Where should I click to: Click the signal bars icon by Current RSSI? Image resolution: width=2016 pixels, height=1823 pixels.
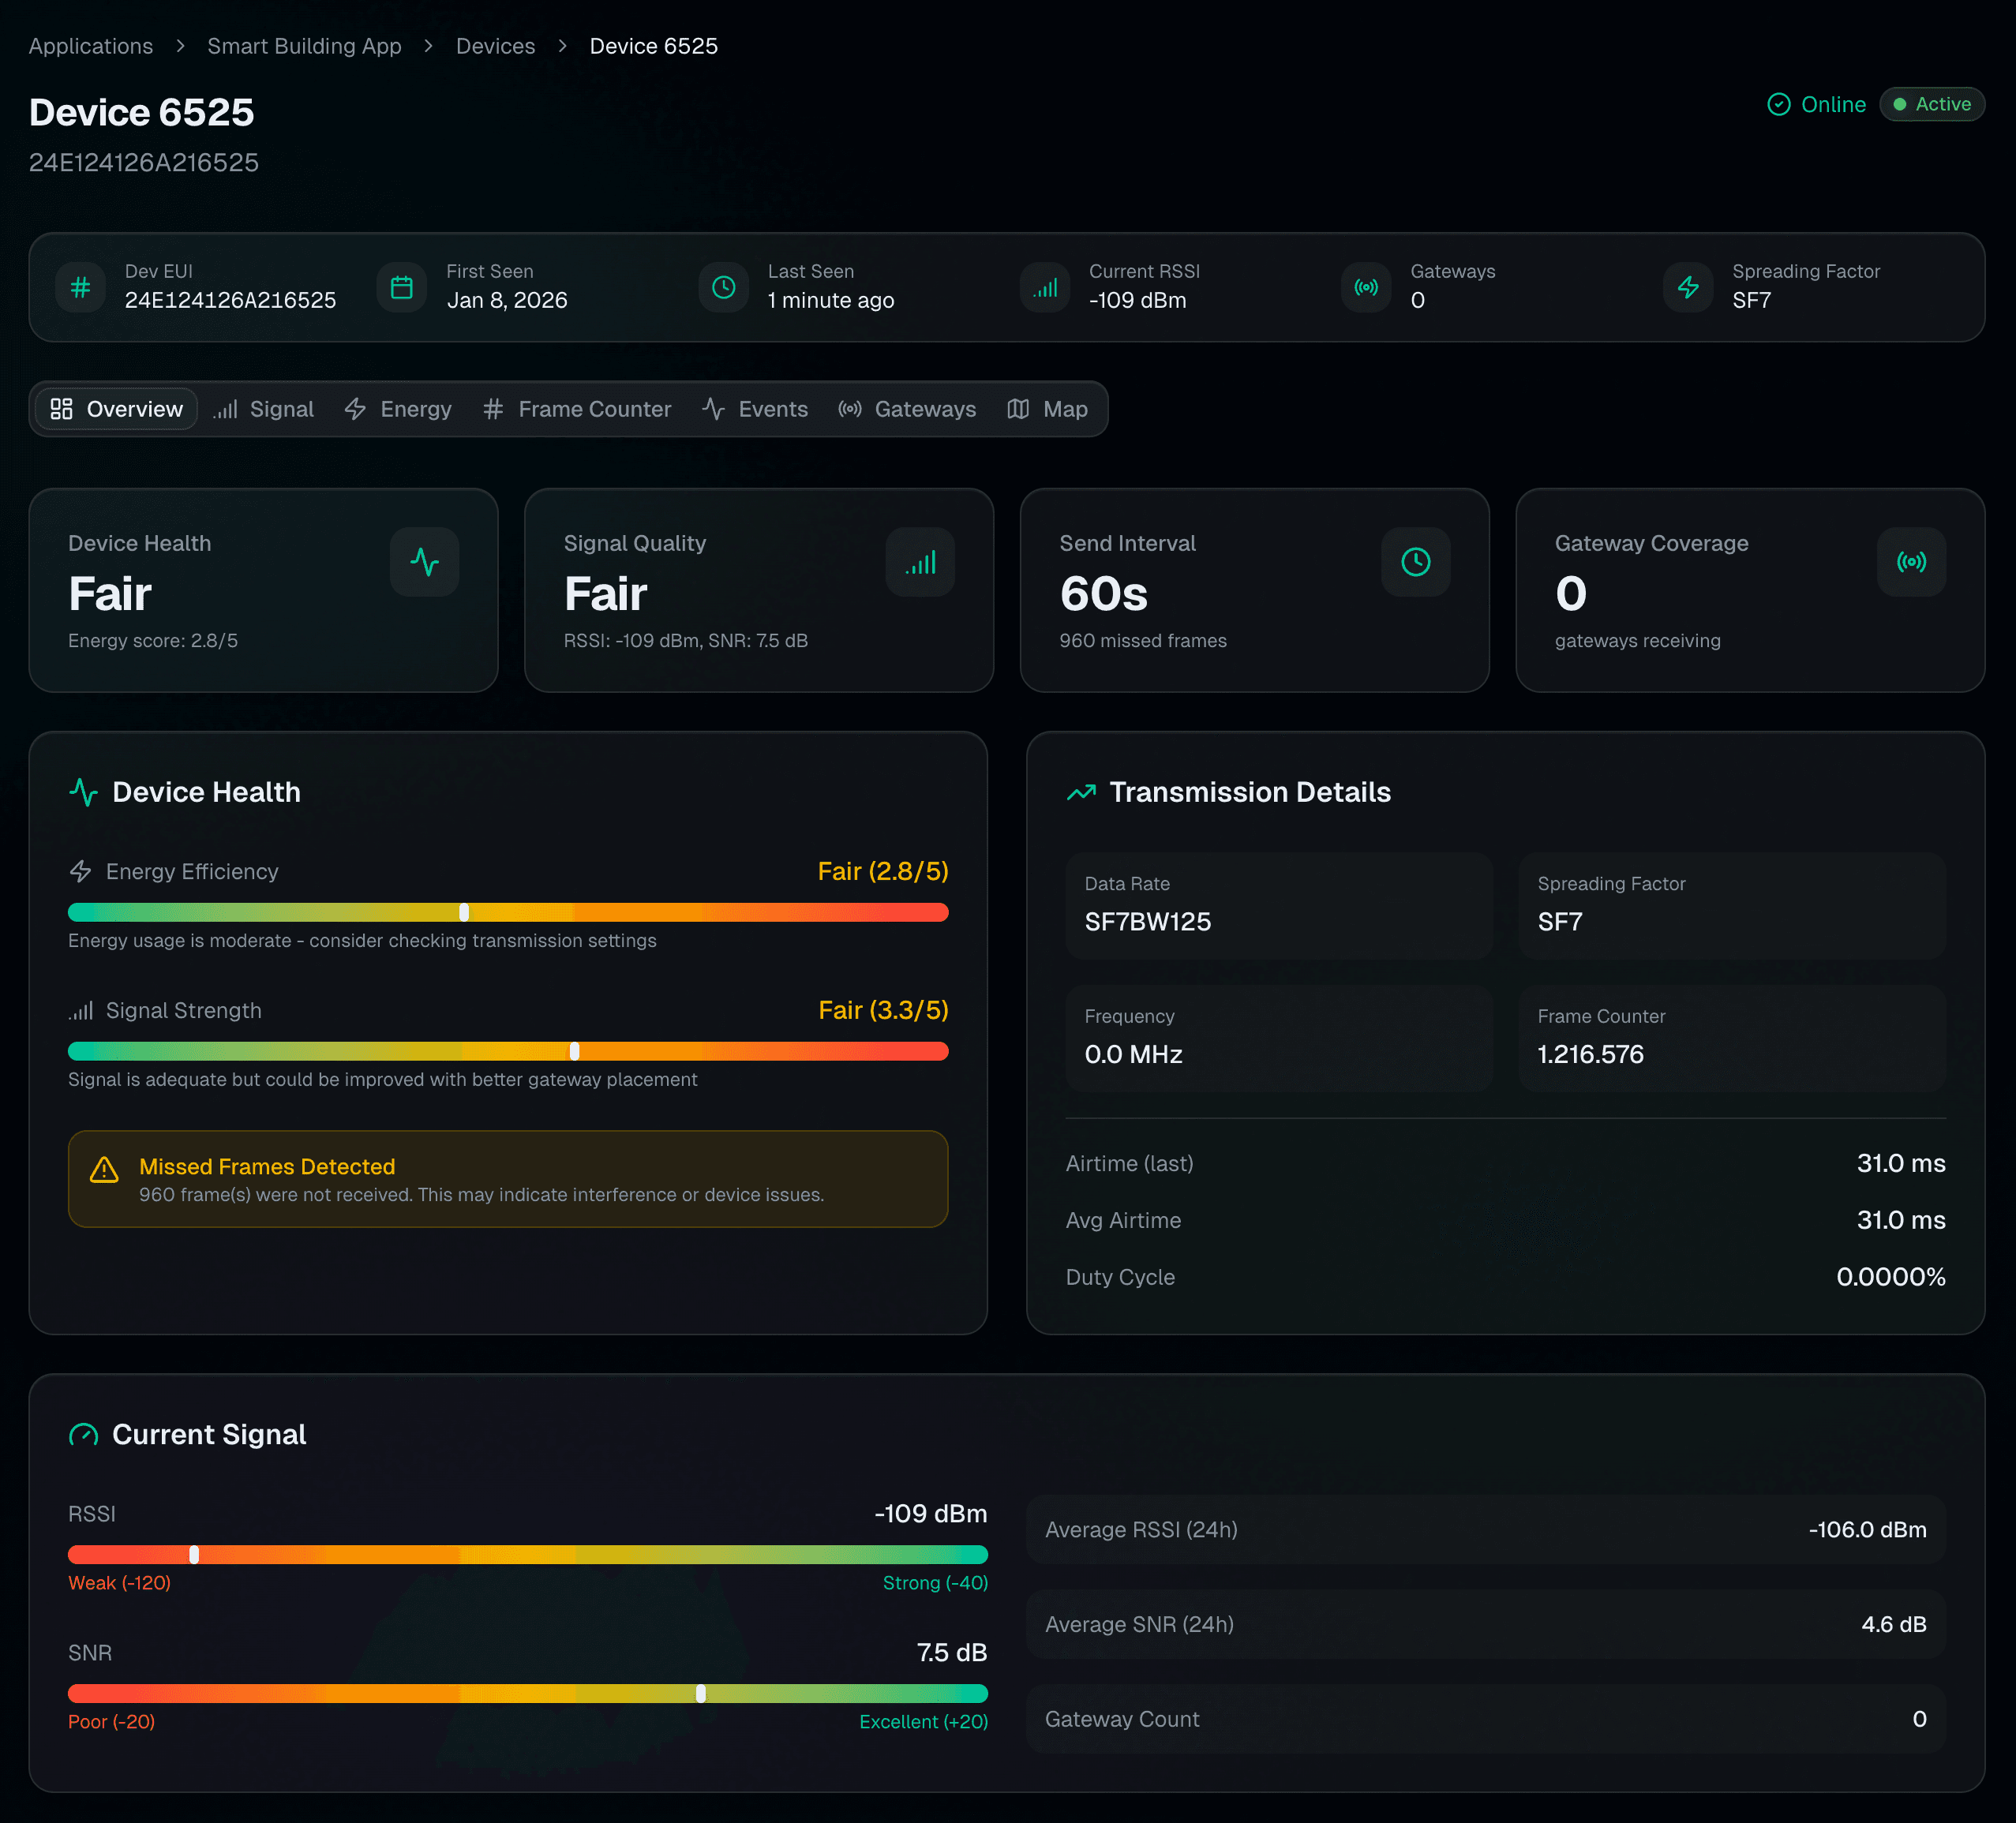coord(1045,287)
